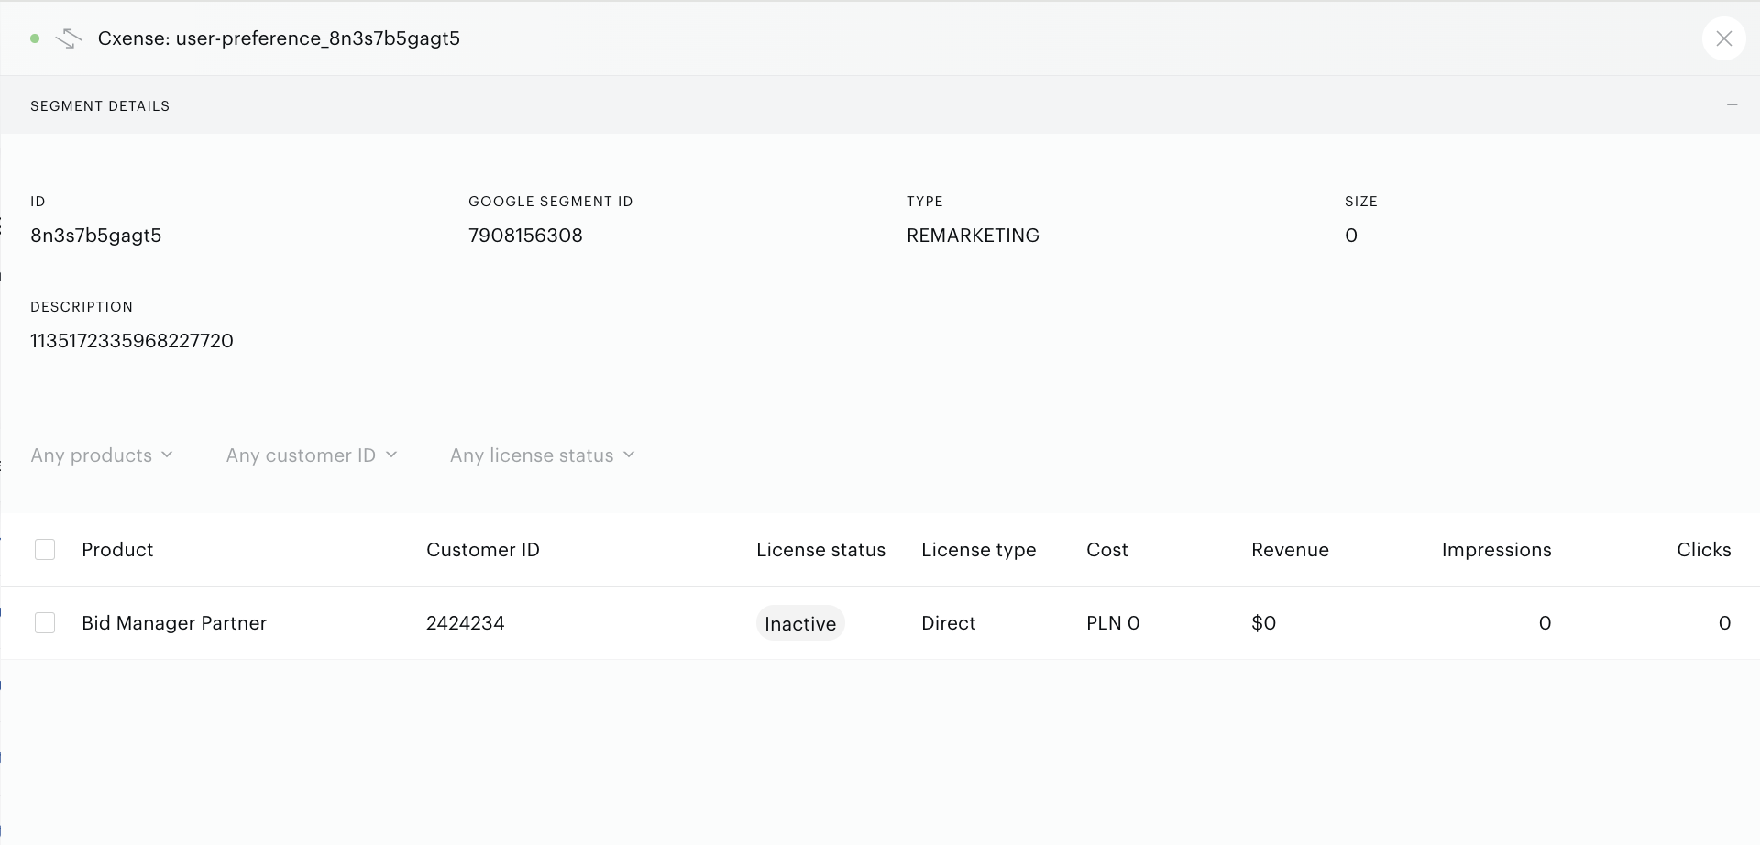Click the Inactive license status badge
1760x845 pixels.
(x=800, y=623)
